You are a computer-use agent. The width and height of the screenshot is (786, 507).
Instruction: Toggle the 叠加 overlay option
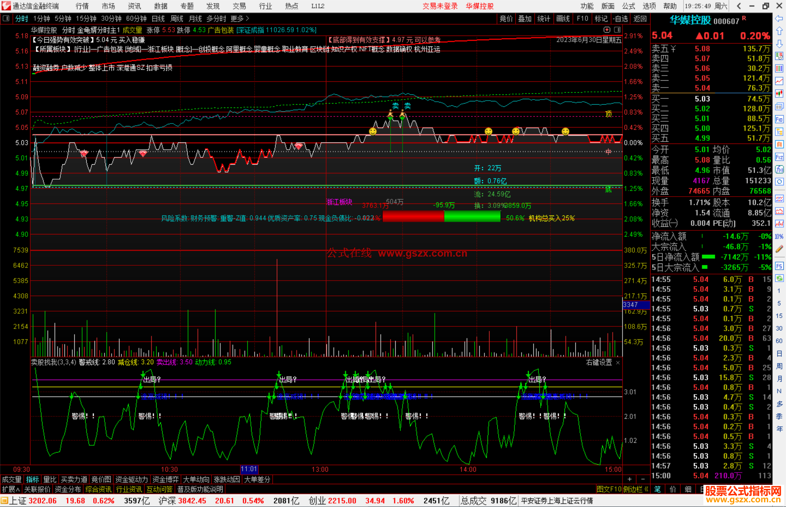point(525,19)
